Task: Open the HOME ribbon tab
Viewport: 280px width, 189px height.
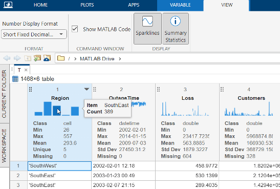Action: click(x=41, y=5)
